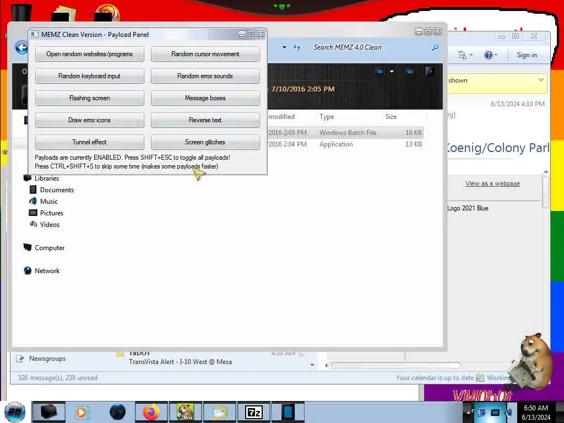Toggle the Screen glitches payload

pos(205,142)
